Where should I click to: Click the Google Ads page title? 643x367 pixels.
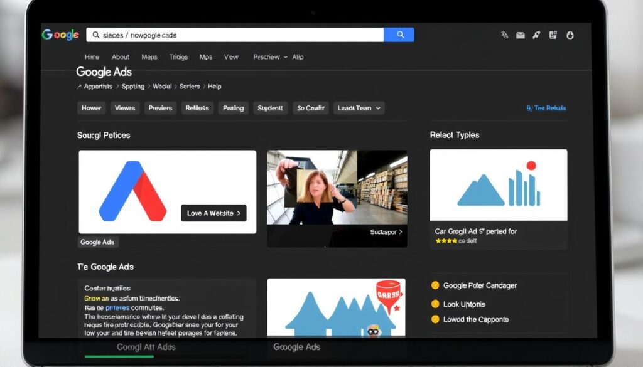pos(104,72)
